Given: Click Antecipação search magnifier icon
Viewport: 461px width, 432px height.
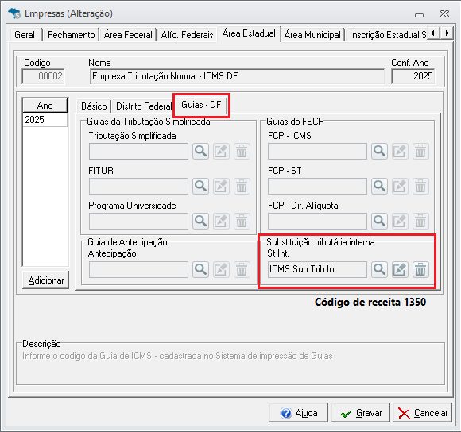Looking at the screenshot, I should tap(200, 269).
